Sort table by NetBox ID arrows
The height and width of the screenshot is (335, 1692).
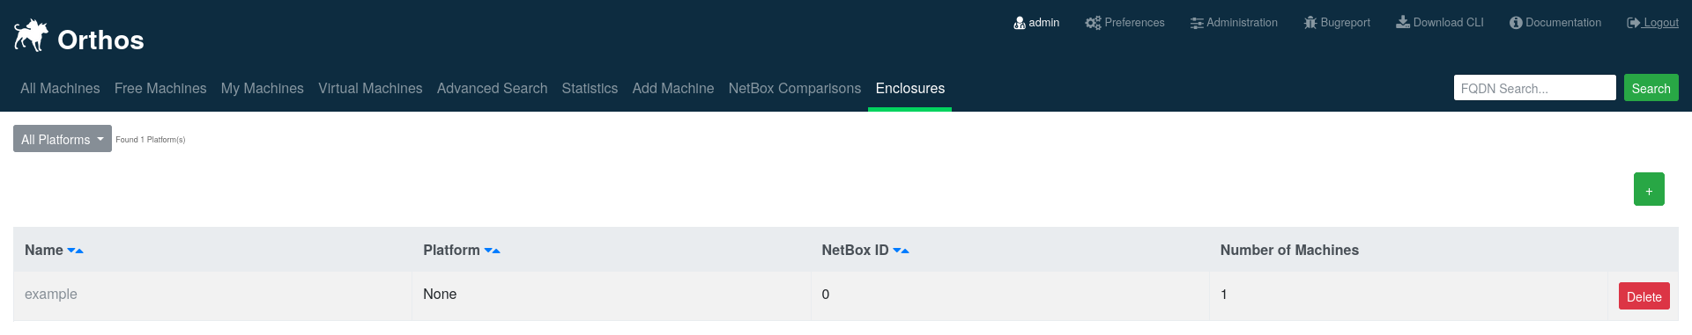click(x=901, y=251)
